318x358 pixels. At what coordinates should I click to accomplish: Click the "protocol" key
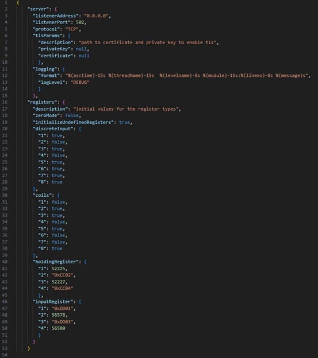pos(46,29)
